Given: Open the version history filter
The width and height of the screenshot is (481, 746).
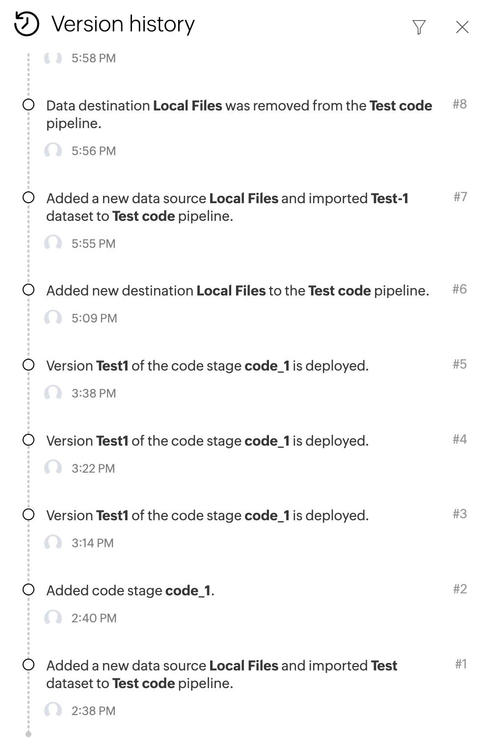Looking at the screenshot, I should pos(419,27).
